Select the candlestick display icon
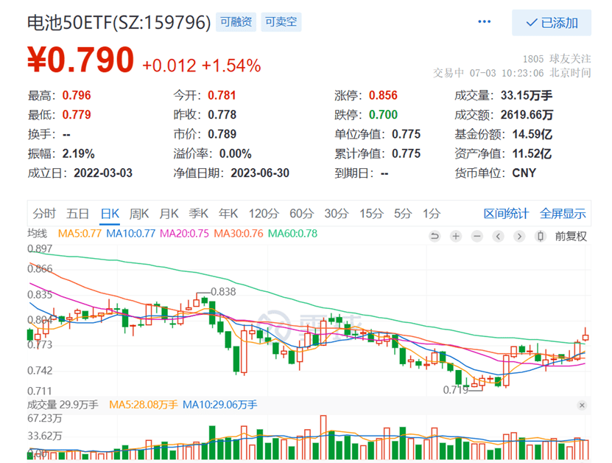The width and height of the screenshot is (612, 463). [541, 237]
